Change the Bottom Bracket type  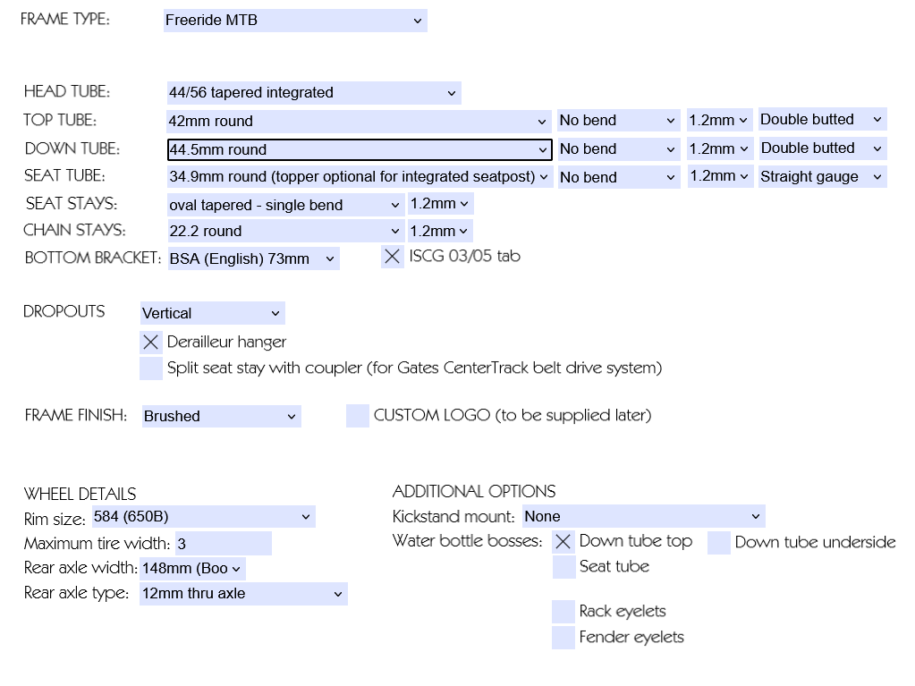pyautogui.click(x=253, y=258)
